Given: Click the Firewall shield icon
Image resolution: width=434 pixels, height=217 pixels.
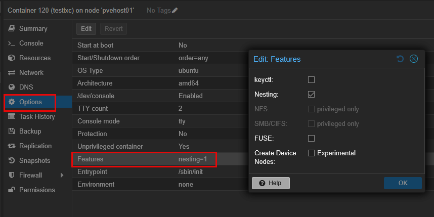Looking at the screenshot, I should pos(11,175).
